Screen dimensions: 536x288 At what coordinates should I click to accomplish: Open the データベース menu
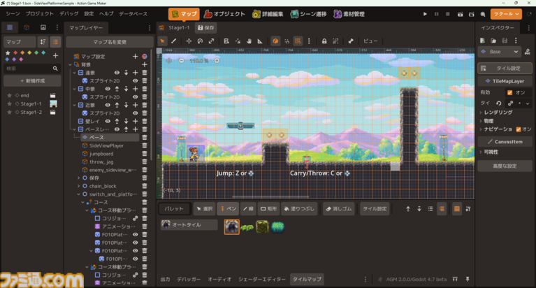[133, 14]
